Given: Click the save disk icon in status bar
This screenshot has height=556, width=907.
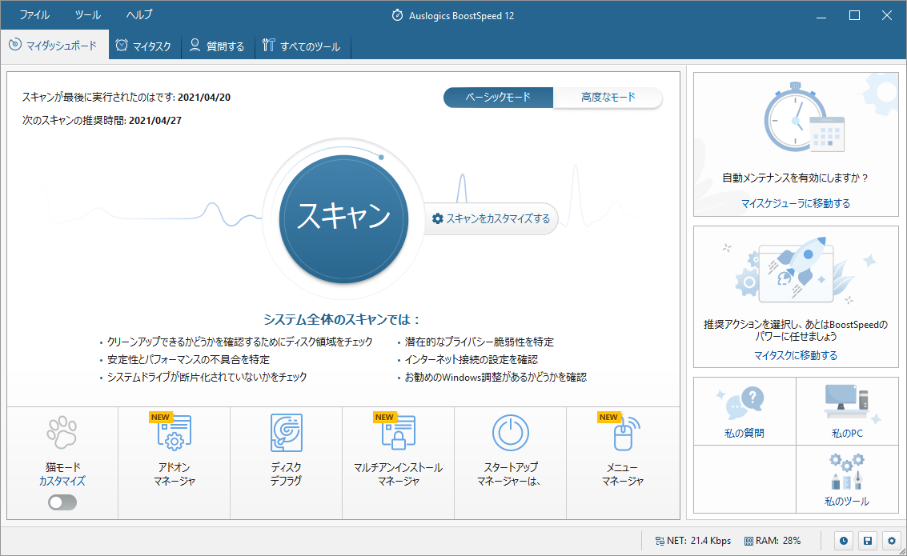Looking at the screenshot, I should pos(867,541).
